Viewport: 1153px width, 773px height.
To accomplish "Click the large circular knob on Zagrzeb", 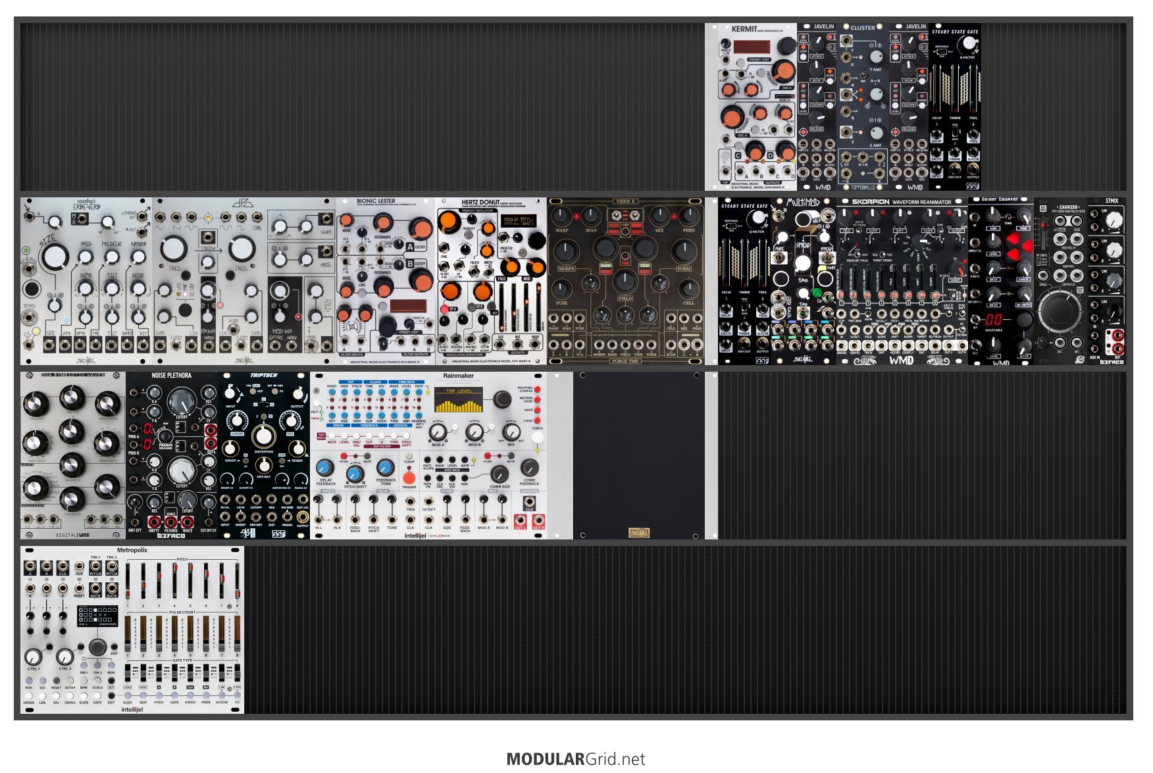I will click(1059, 311).
